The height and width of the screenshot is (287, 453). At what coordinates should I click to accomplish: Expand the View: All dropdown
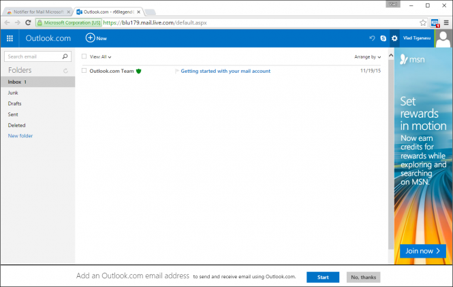100,57
